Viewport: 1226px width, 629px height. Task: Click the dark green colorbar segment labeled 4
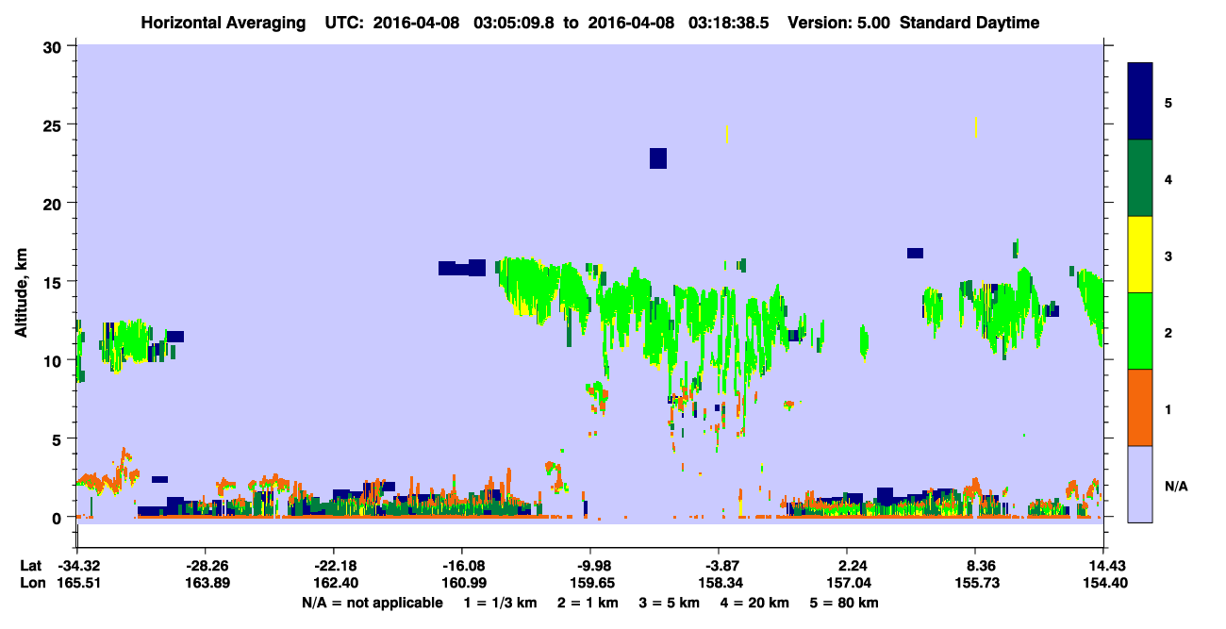point(1140,178)
